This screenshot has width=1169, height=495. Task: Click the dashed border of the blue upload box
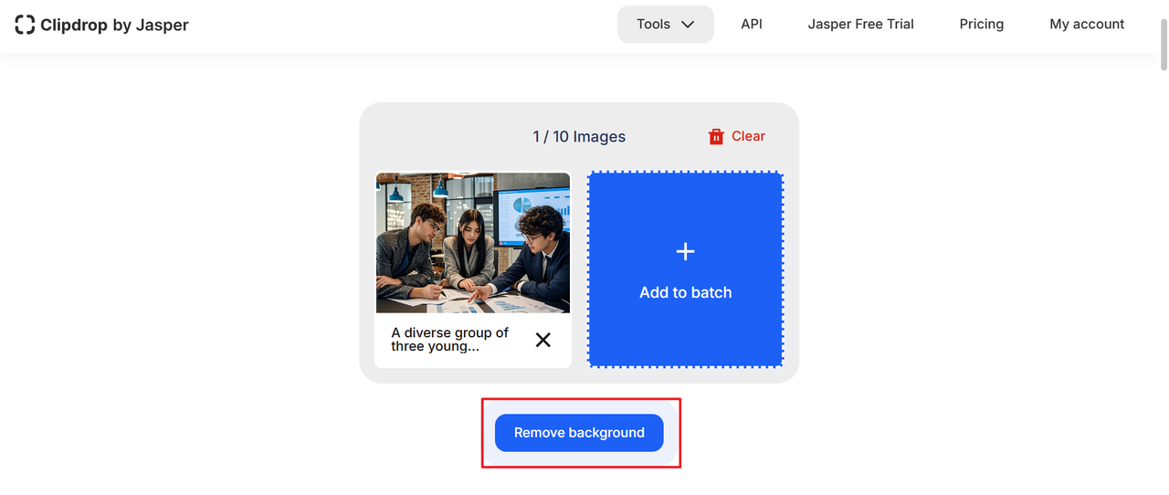[685, 173]
